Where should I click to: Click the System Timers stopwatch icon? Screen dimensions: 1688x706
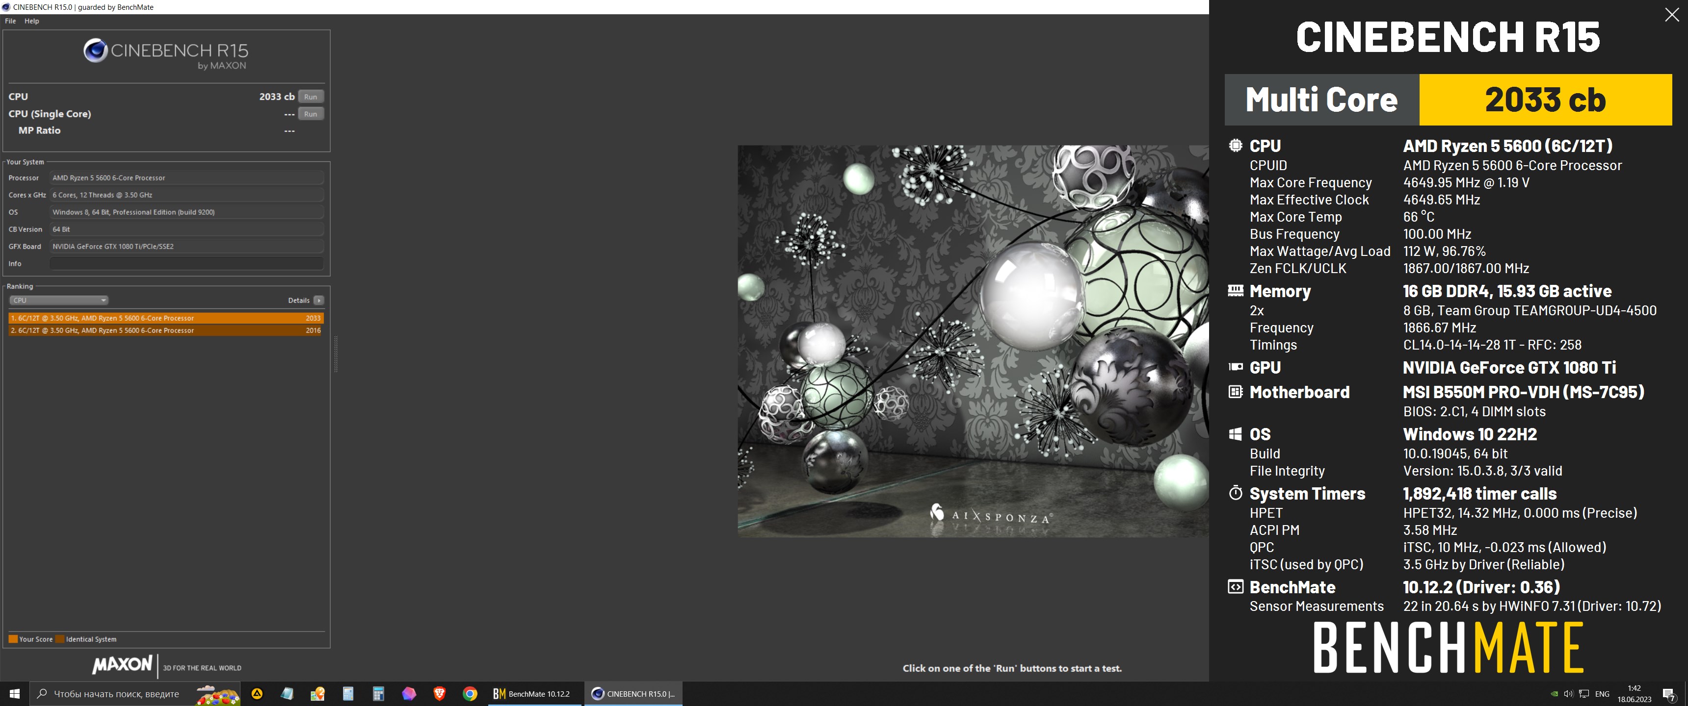tap(1235, 493)
